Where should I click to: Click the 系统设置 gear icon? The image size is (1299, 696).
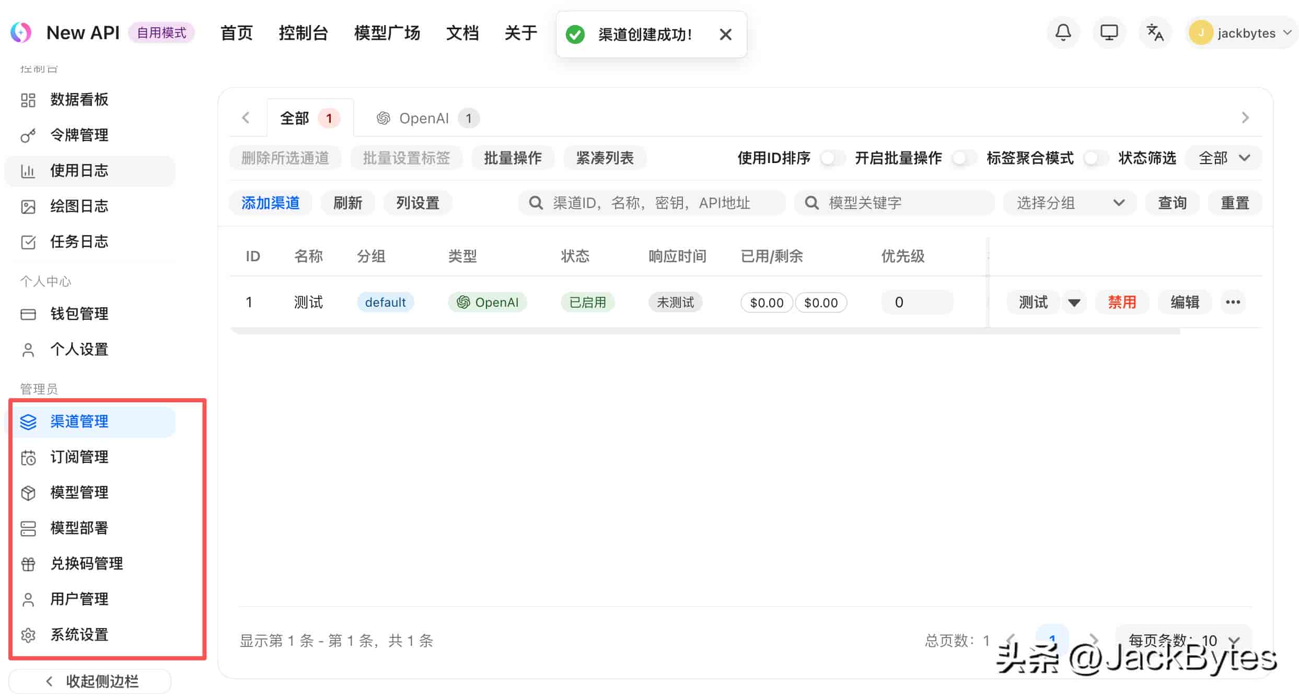point(28,635)
